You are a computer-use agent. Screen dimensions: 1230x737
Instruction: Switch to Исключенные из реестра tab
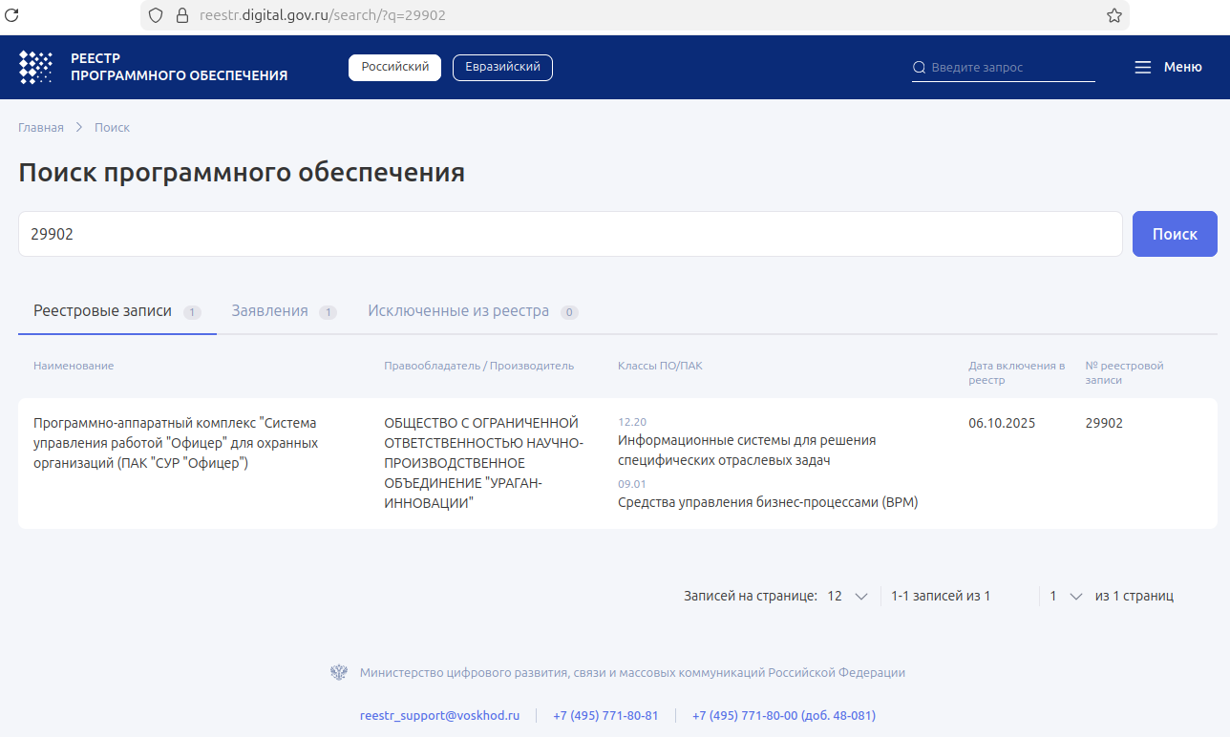pos(458,311)
